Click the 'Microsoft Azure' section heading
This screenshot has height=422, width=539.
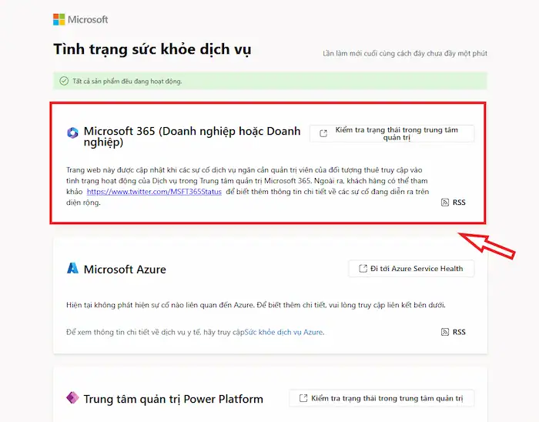pyautogui.click(x=125, y=270)
